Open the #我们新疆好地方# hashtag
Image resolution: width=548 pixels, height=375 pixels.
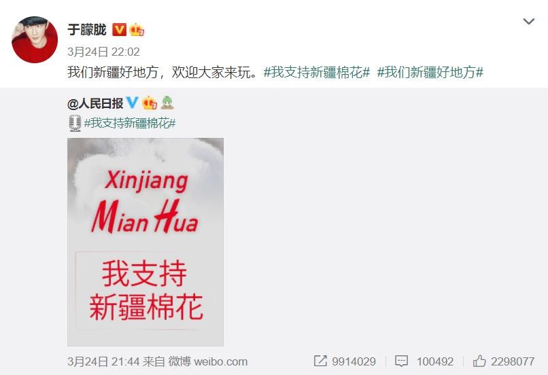pos(430,72)
